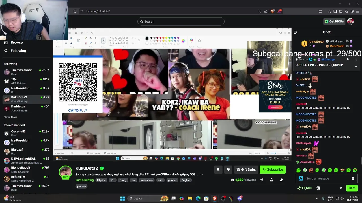
Task: Open chat settings gear
Action: [x=341, y=188]
